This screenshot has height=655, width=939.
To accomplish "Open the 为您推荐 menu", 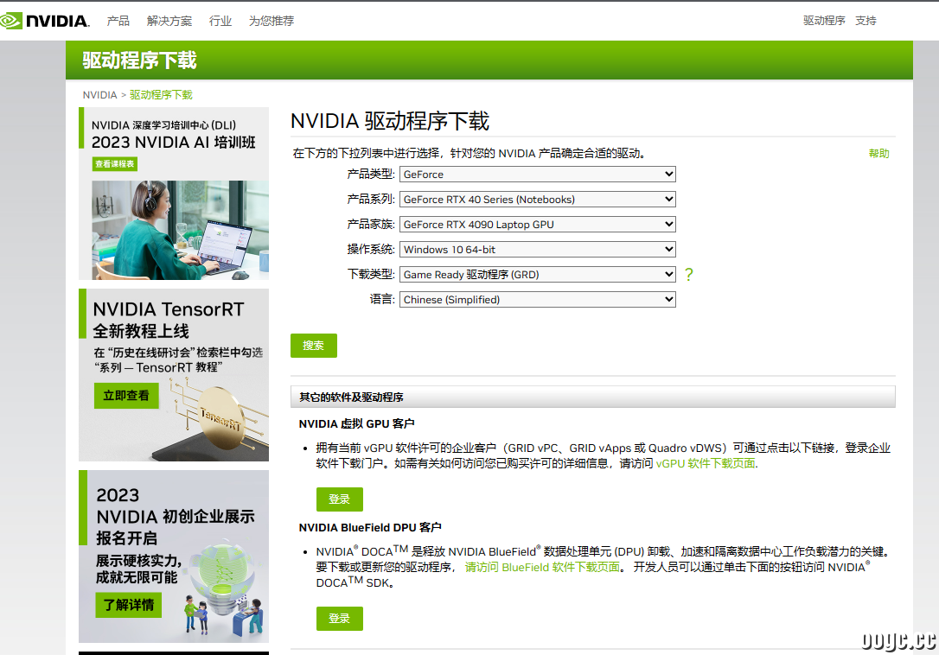I will [x=271, y=21].
